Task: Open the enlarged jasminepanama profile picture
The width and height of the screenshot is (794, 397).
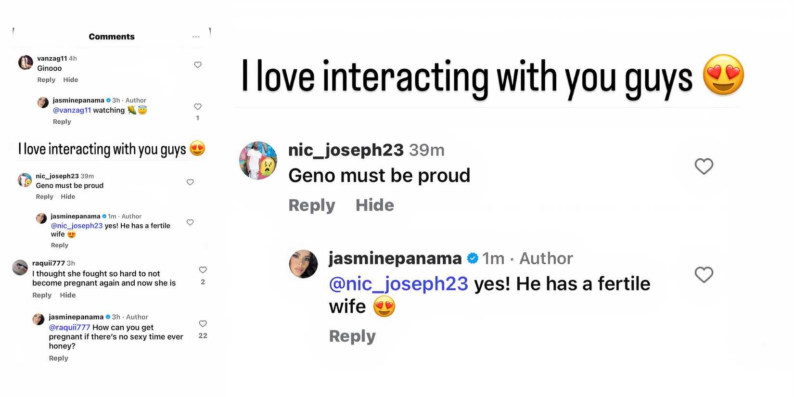Action: coord(303,264)
